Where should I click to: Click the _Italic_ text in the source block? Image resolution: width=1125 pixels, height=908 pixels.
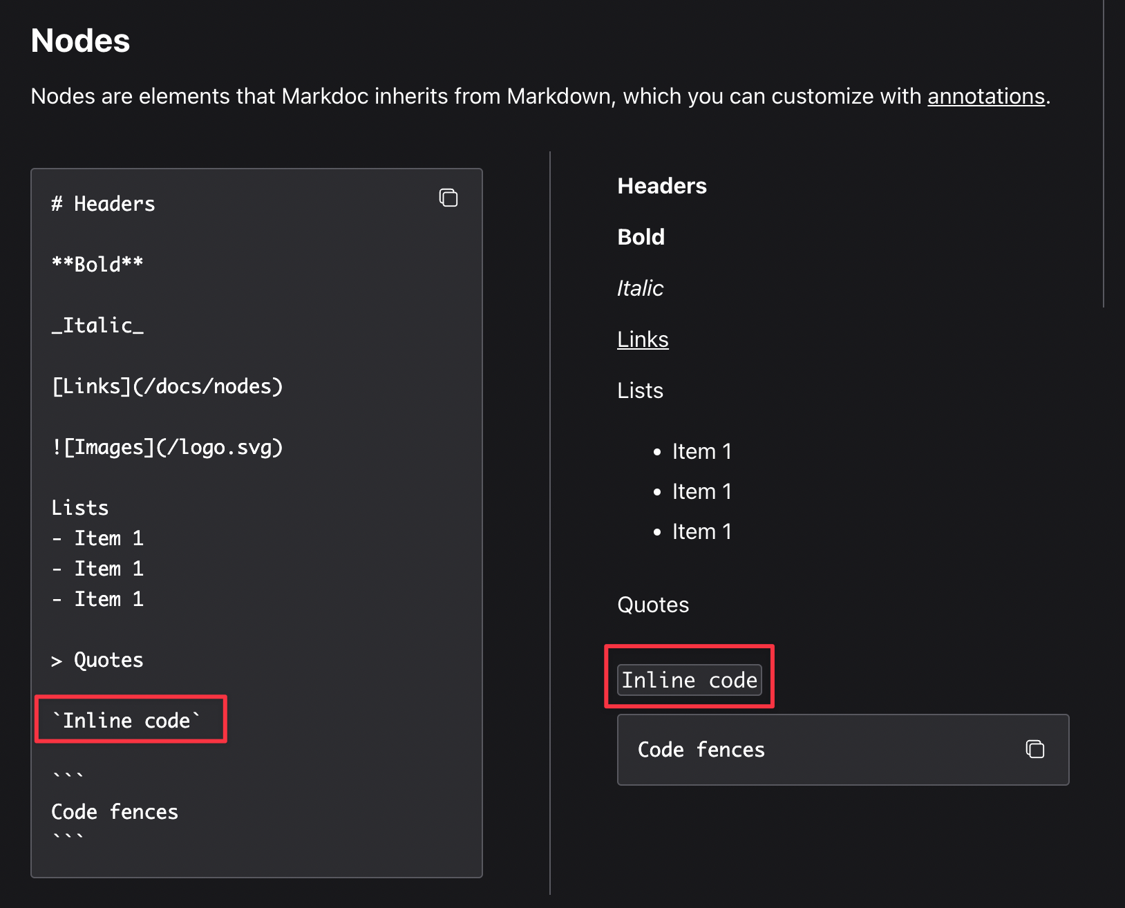97,325
